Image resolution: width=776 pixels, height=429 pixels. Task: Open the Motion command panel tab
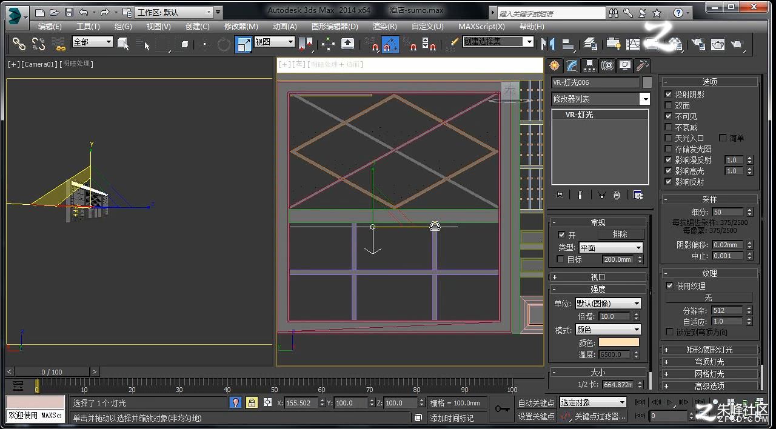tap(607, 65)
